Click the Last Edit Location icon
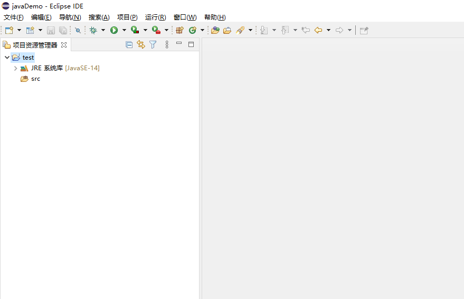 tap(306, 30)
